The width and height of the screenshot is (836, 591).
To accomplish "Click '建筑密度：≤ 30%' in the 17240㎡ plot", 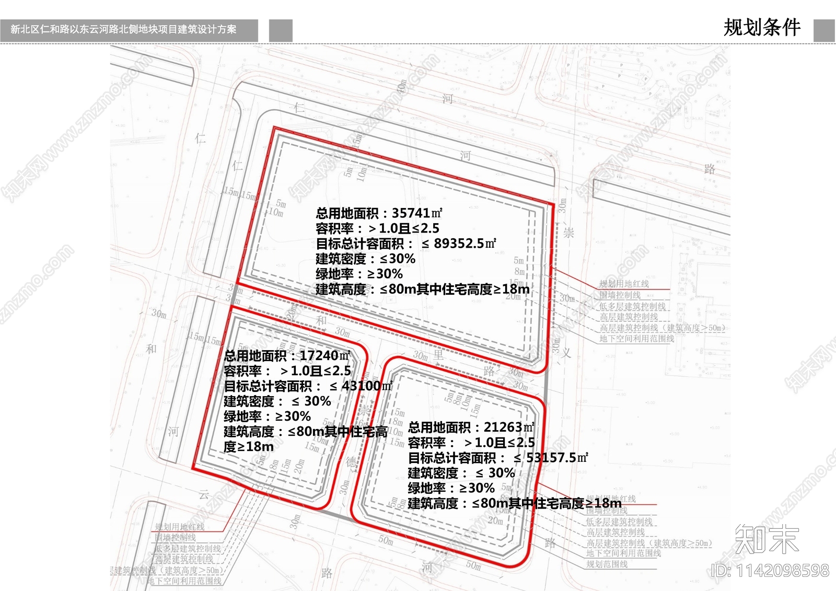I will tap(277, 401).
